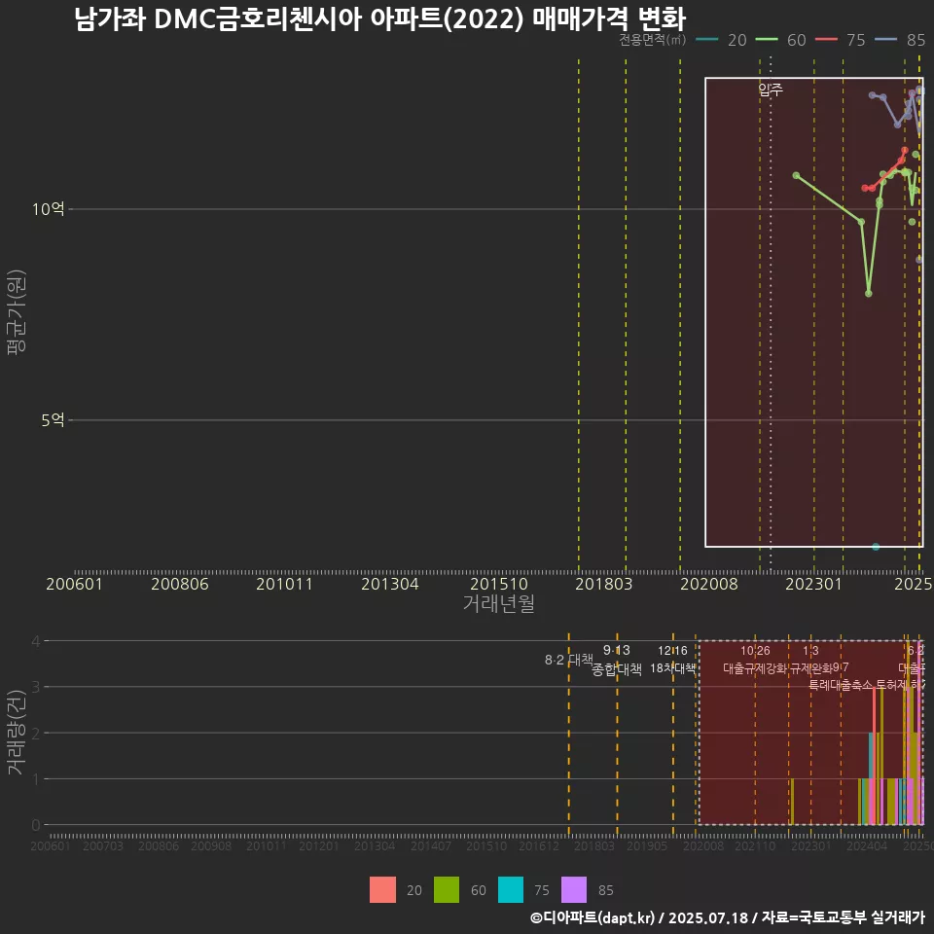Click '201407' on the volume chart x-axis
Image resolution: width=934 pixels, height=934 pixels.
click(431, 845)
